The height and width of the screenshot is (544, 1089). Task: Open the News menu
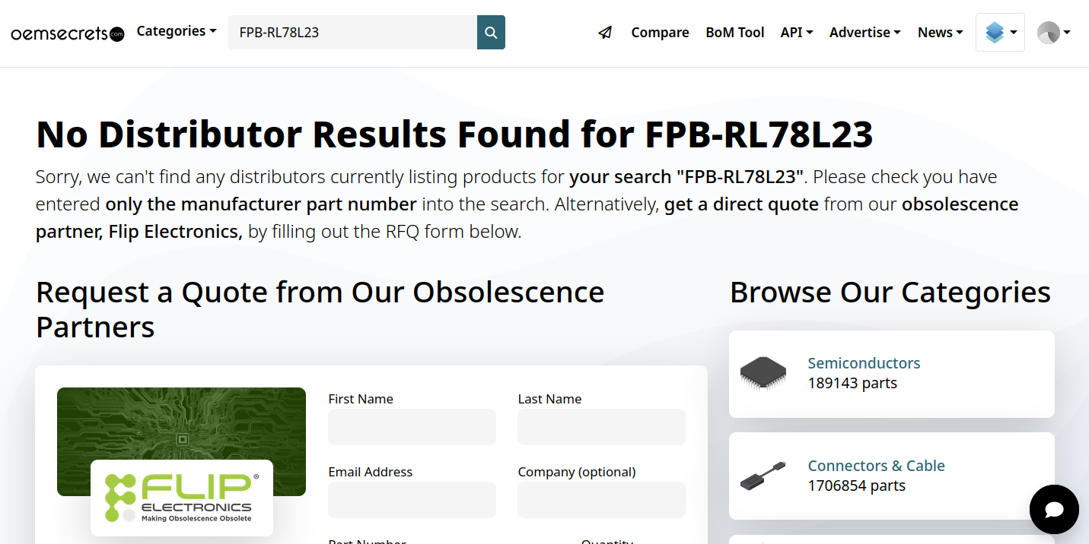(x=940, y=33)
